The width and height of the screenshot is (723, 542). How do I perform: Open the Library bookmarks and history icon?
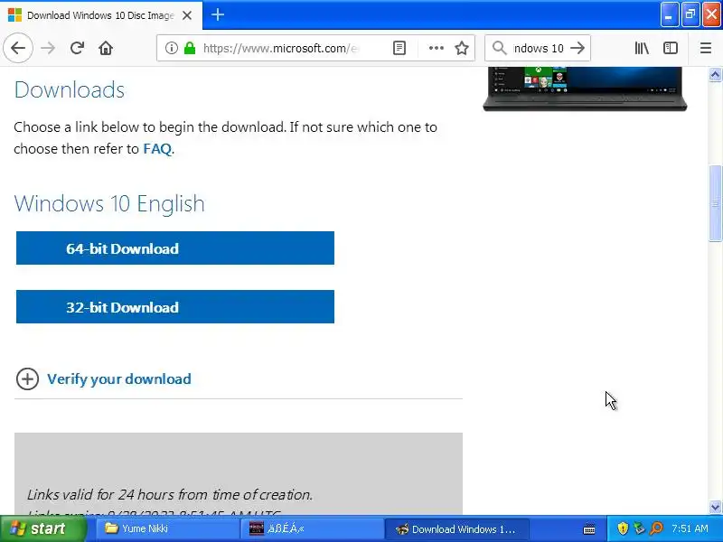642,48
